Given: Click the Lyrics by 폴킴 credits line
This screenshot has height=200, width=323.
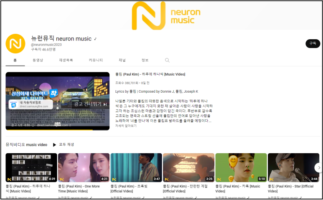Looking at the screenshot, I should pyautogui.click(x=157, y=91).
